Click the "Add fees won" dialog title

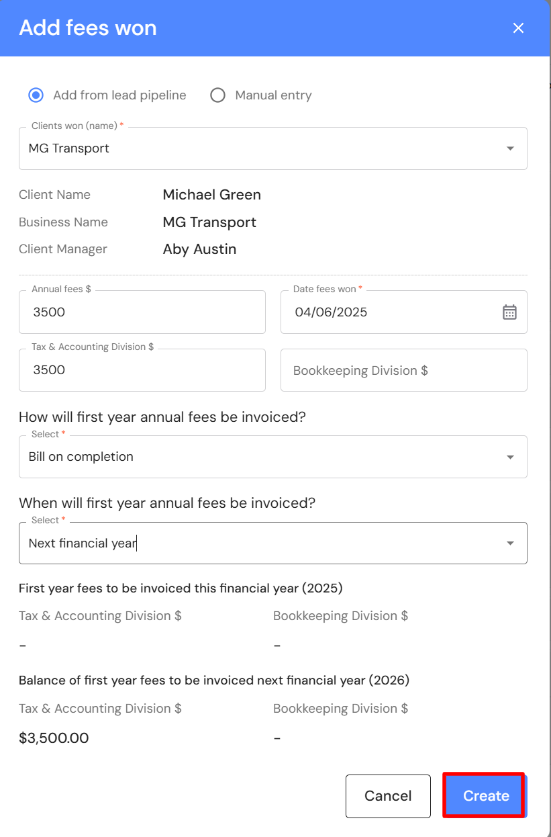[x=88, y=28]
